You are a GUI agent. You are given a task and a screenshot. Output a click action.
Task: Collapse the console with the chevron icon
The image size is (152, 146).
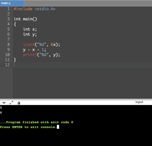pos(4,103)
